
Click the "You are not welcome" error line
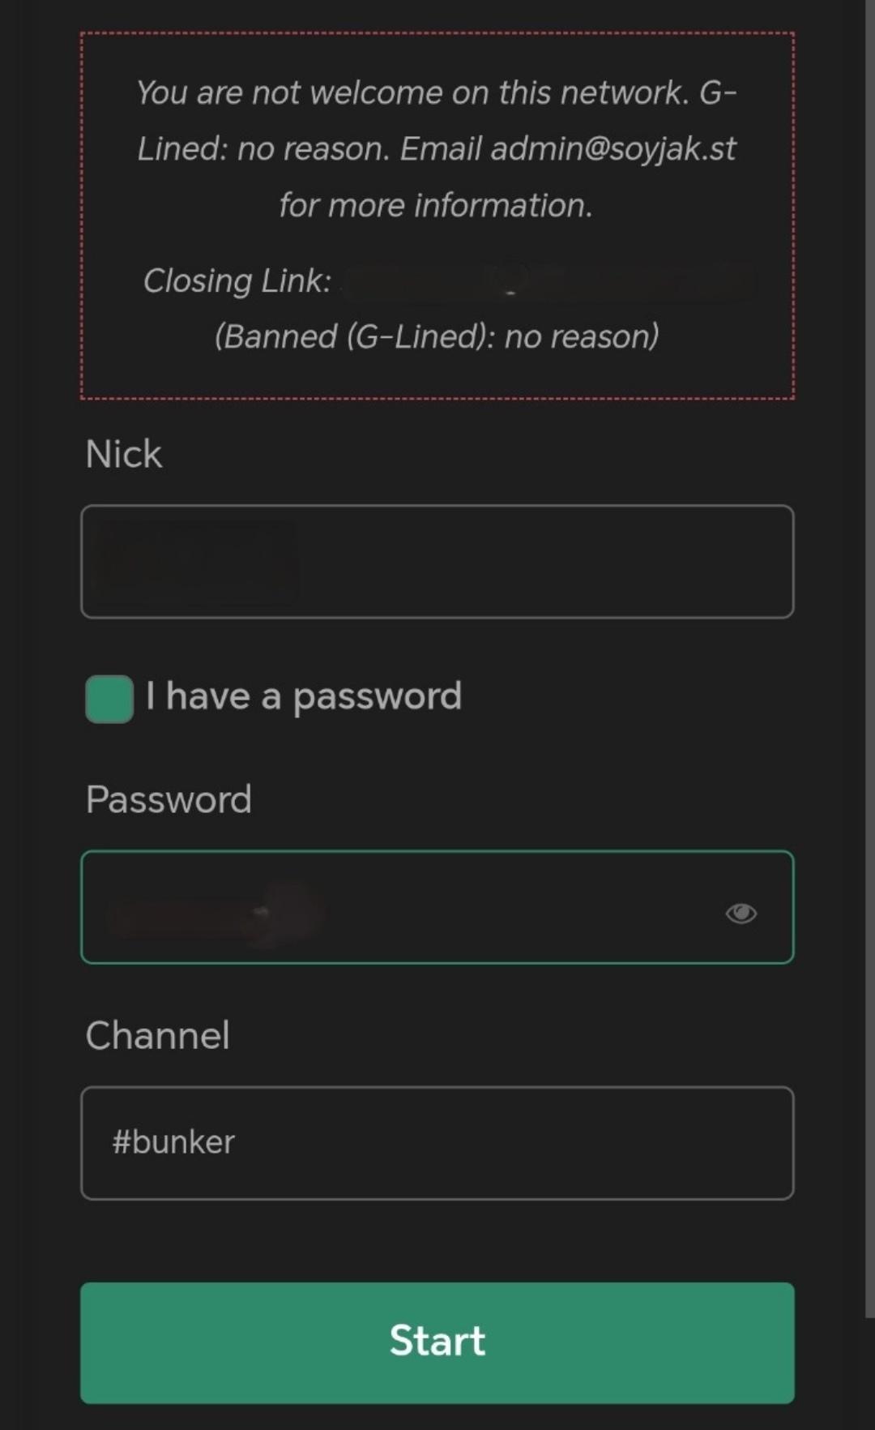tap(436, 93)
